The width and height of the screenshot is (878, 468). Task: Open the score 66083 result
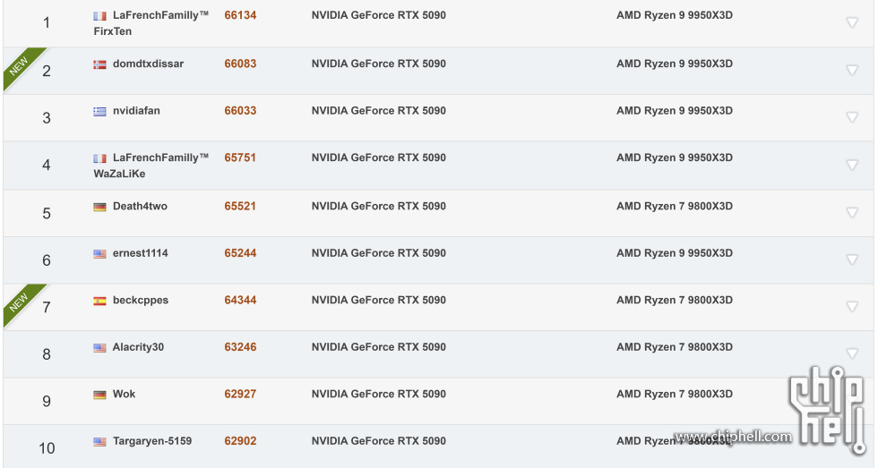240,64
